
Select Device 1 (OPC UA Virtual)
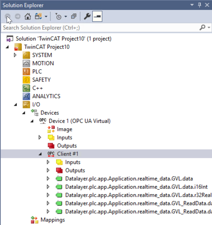click(80, 121)
